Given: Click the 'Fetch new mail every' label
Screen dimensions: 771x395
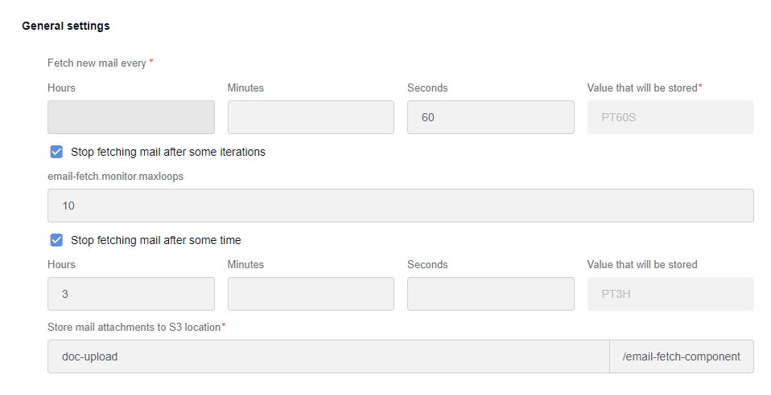Looking at the screenshot, I should [x=97, y=63].
